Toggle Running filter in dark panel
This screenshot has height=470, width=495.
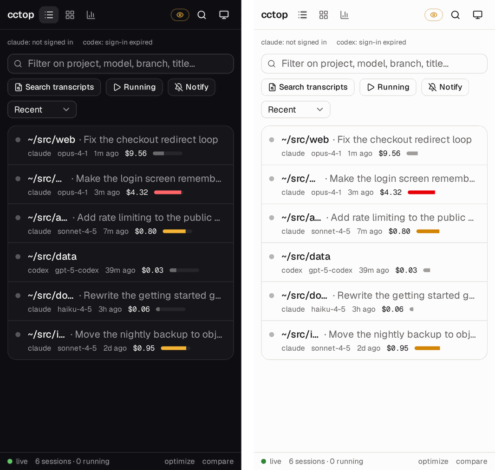point(134,87)
